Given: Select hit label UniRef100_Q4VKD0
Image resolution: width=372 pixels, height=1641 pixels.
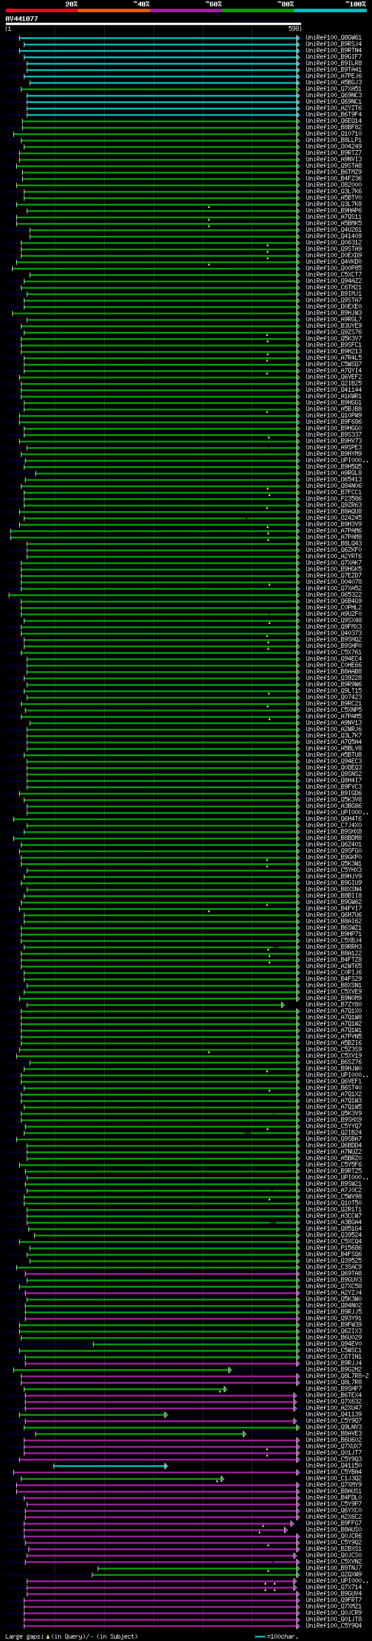Looking at the screenshot, I should (x=334, y=262).
